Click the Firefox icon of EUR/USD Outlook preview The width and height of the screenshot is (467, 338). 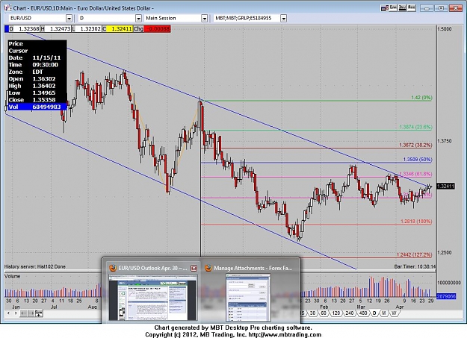[x=113, y=268]
